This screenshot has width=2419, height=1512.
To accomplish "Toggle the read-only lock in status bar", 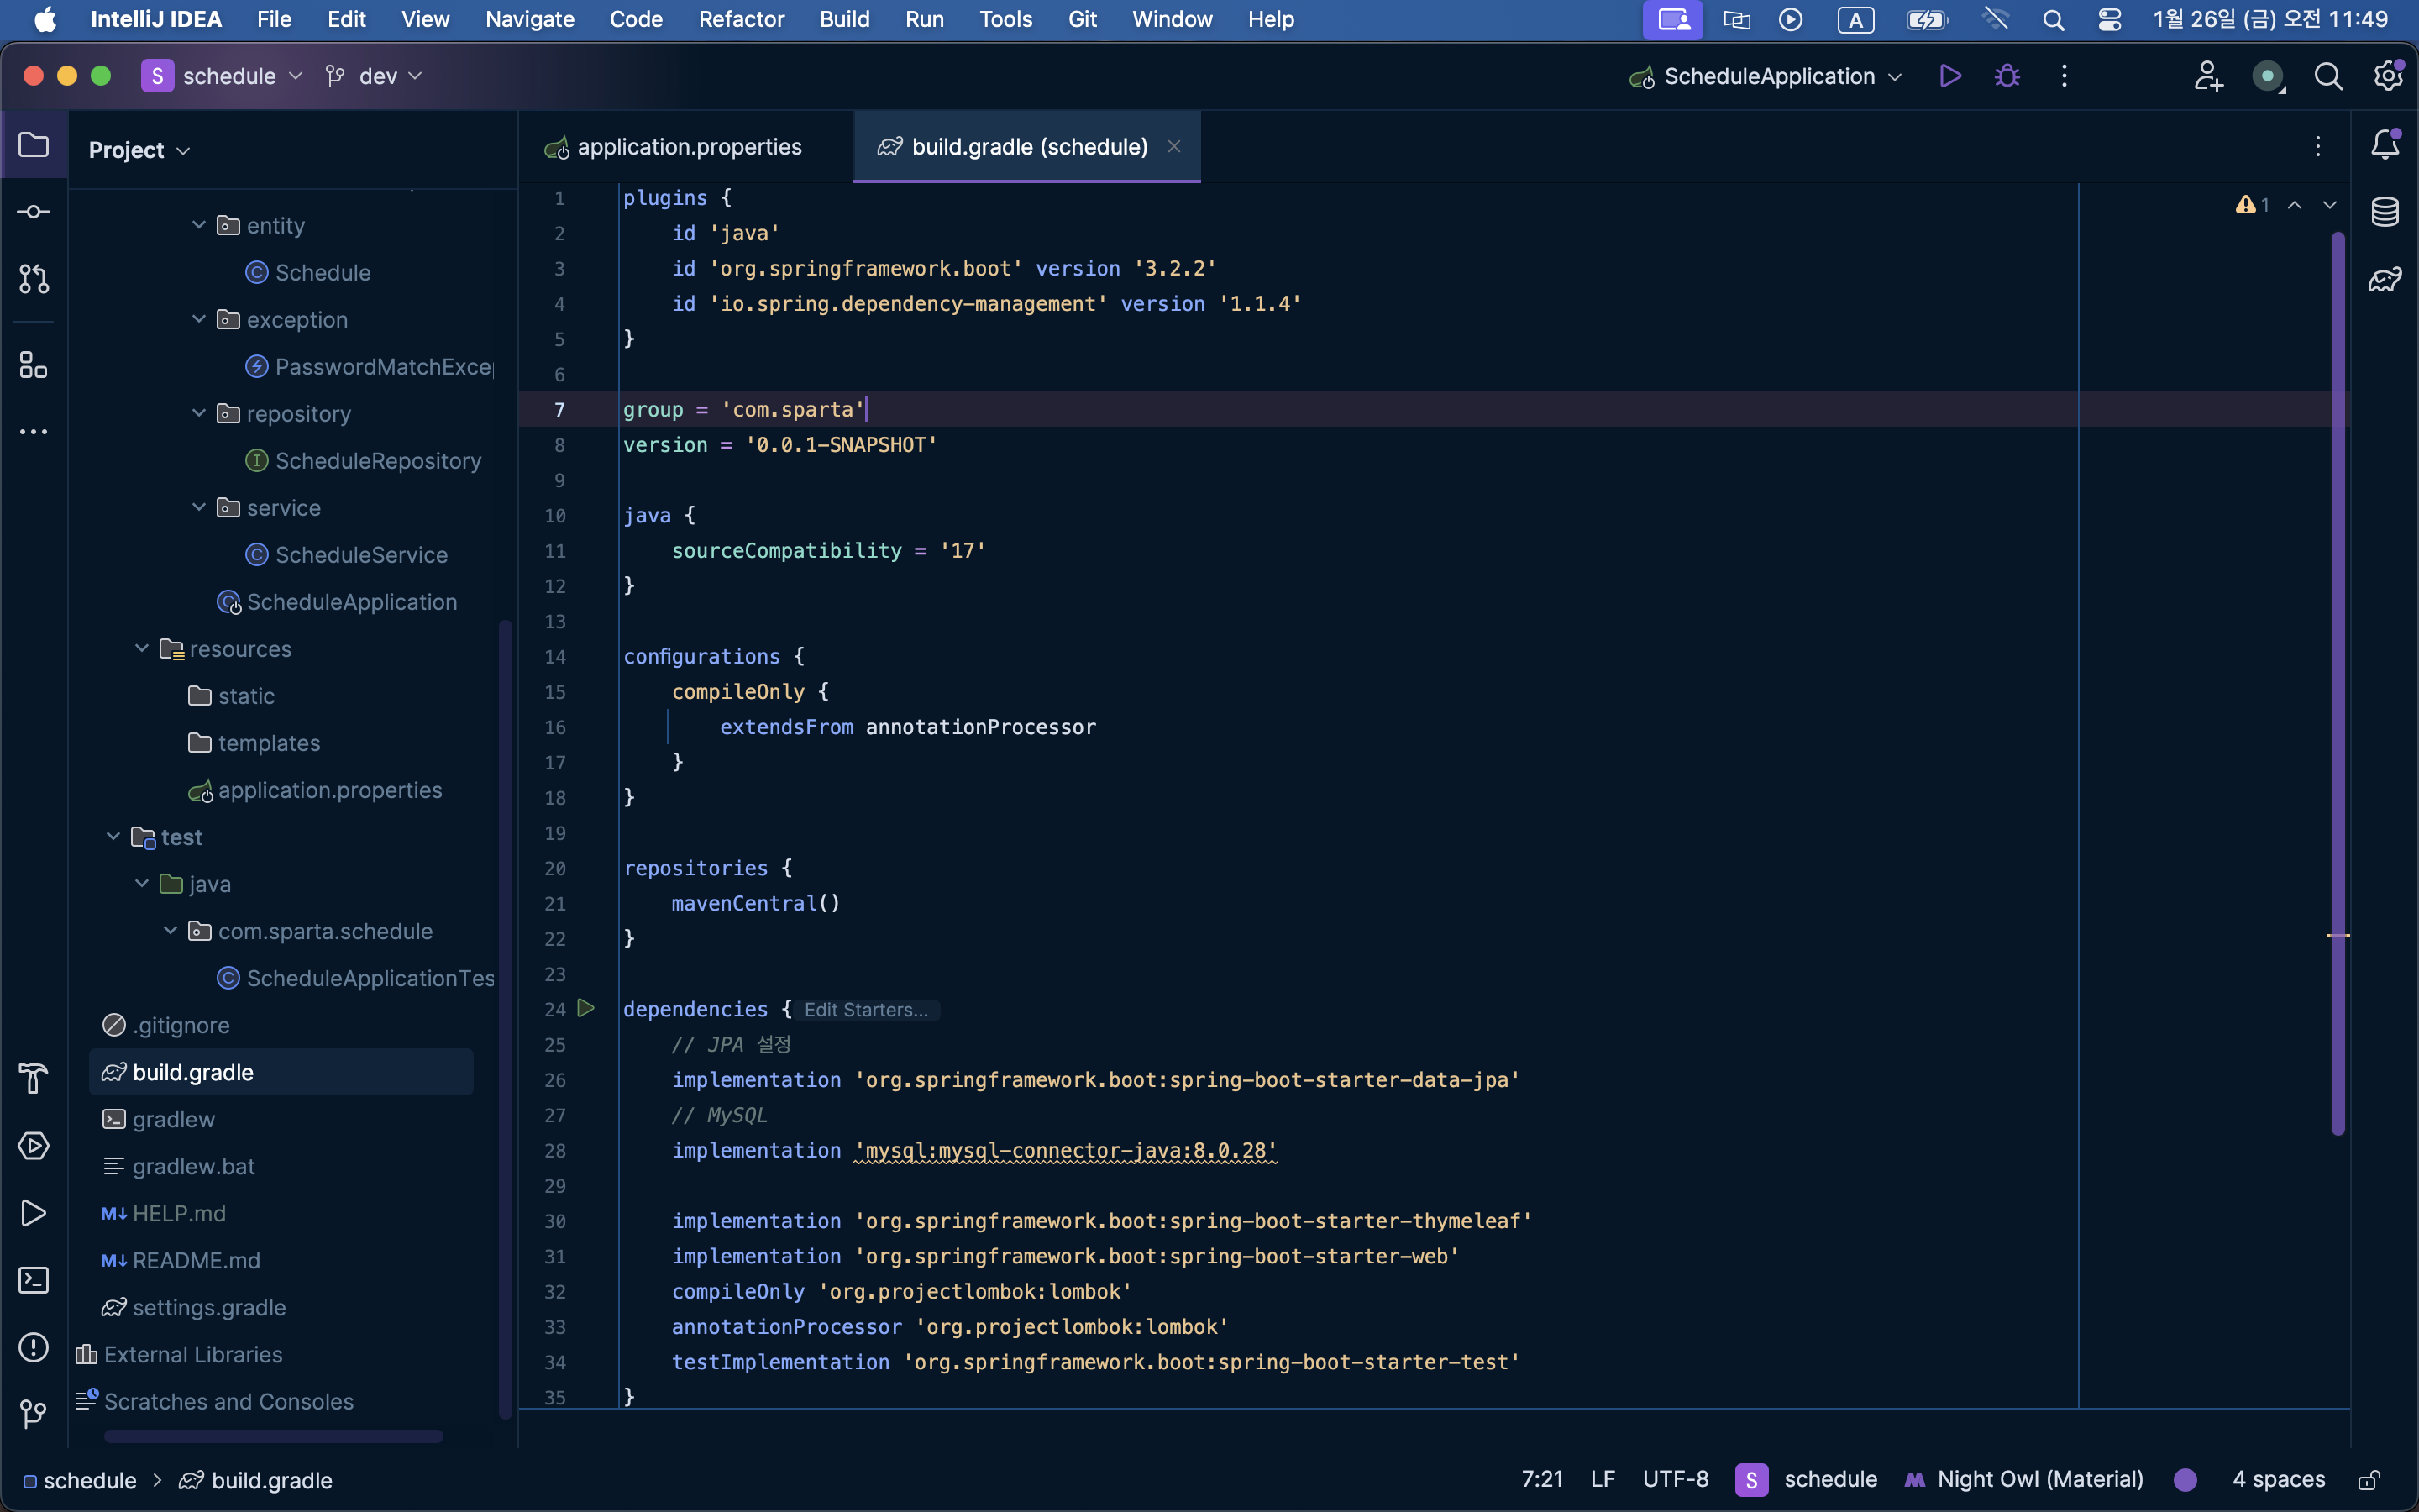I will pos(2369,1480).
